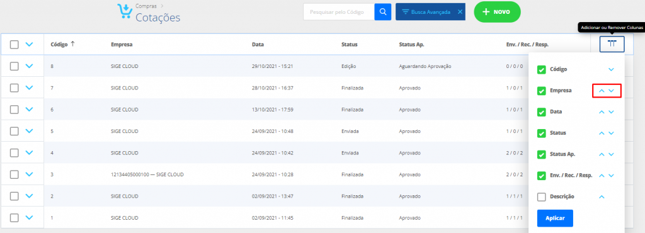Sort by Status column header

[x=349, y=44]
